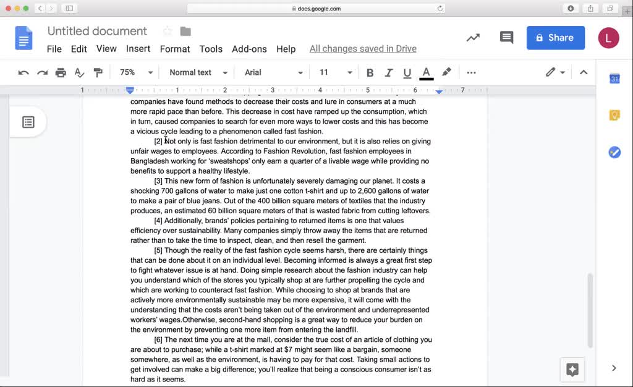
Task: Open the Insert menu
Action: 138,49
